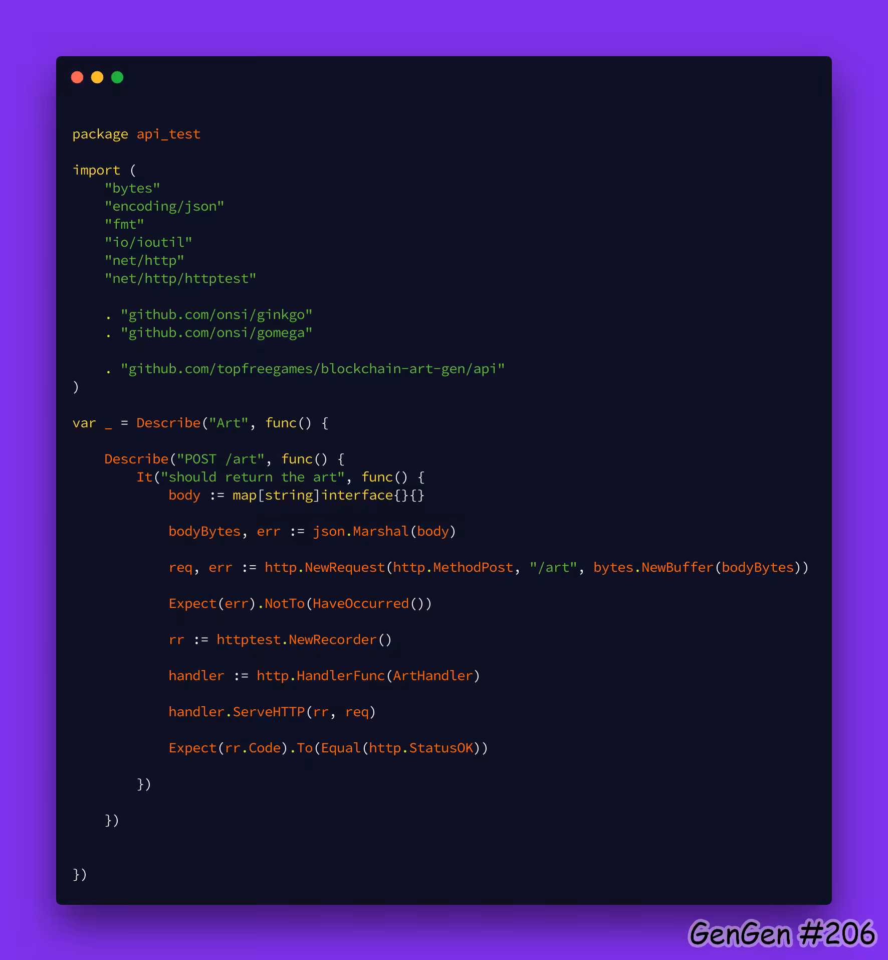Click the green maximize window dot
The image size is (888, 960).
pyautogui.click(x=117, y=77)
